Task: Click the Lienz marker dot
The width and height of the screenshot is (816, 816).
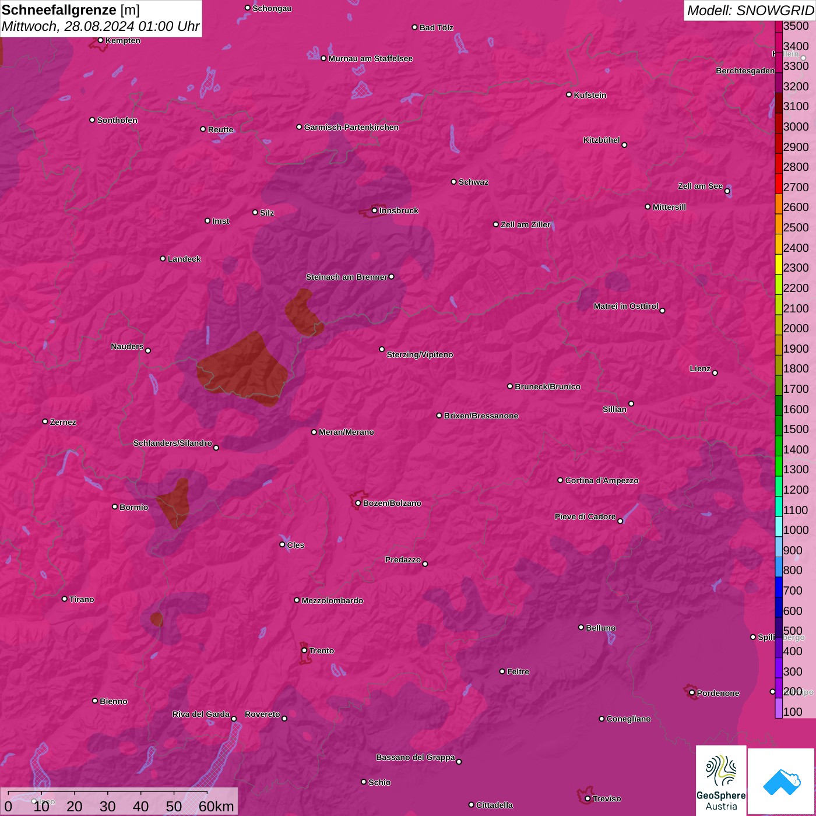Action: click(x=715, y=373)
